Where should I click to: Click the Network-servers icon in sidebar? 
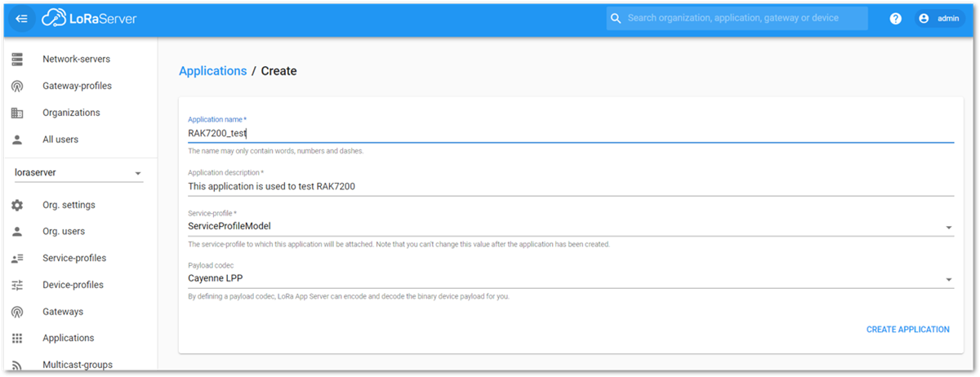tap(17, 60)
